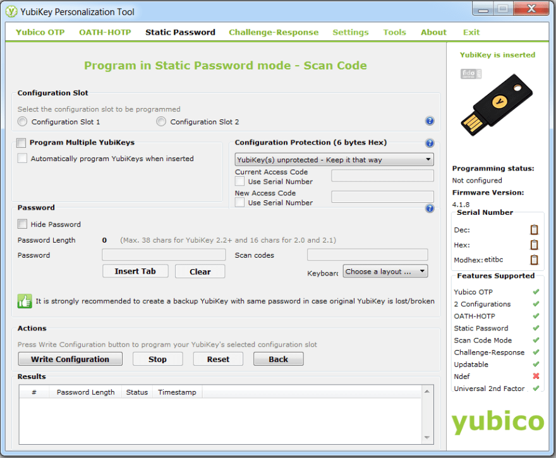Viewport: 556px width, 458px height.
Task: Click the Results list scroll up arrow
Action: point(427,392)
